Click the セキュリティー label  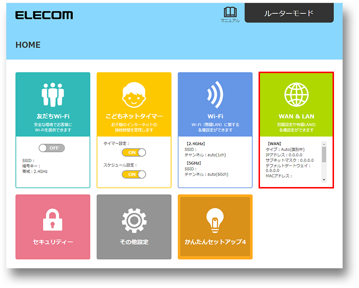53,242
